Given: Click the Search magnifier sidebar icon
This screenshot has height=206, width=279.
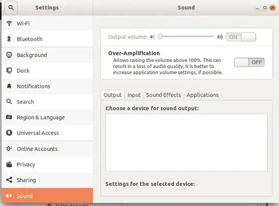Looking at the screenshot, I should (x=9, y=102).
